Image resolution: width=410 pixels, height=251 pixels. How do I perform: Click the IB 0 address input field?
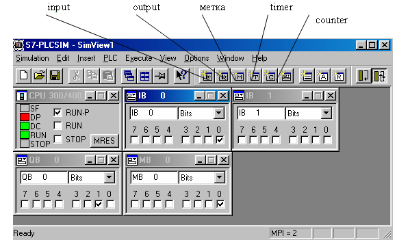coord(153,113)
